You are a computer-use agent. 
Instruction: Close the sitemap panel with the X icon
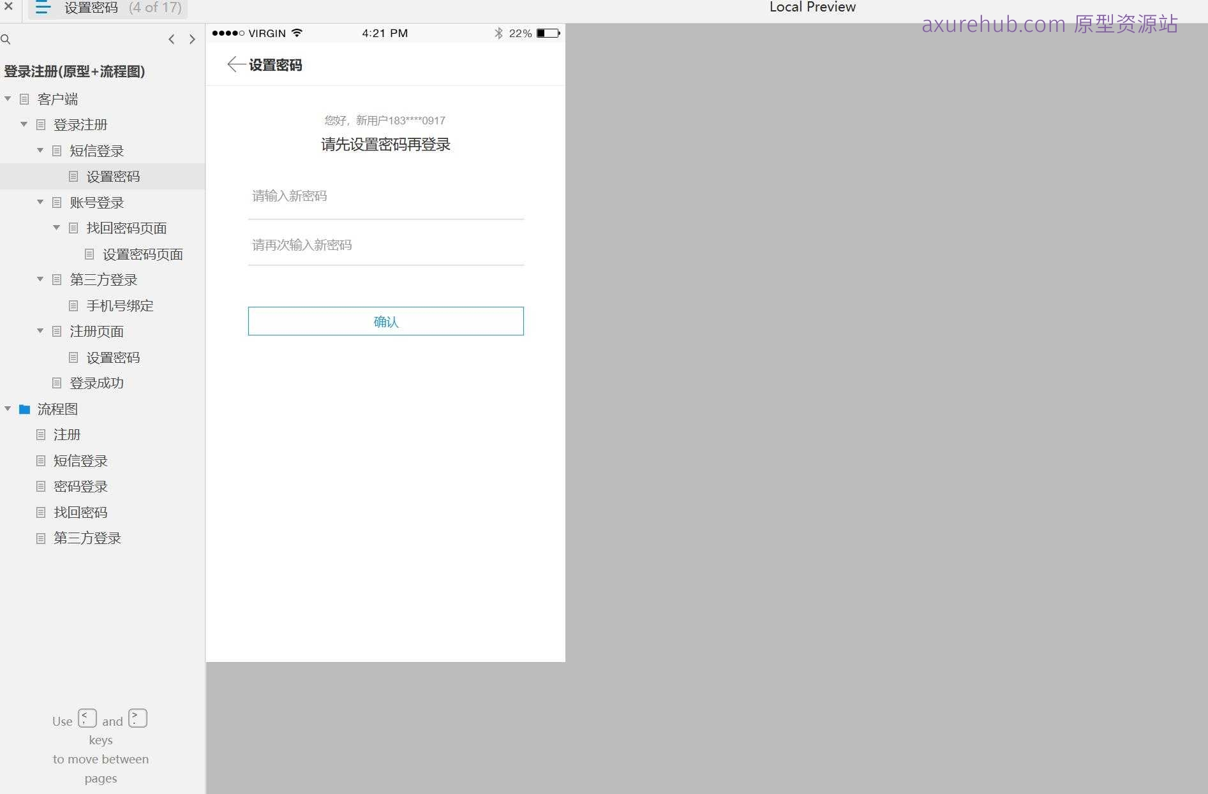point(8,6)
